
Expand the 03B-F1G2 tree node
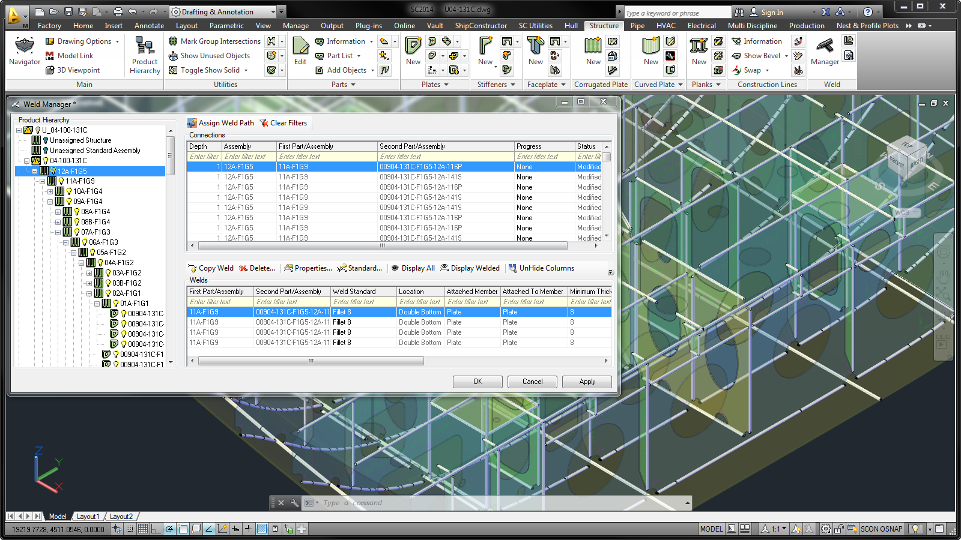tap(89, 283)
